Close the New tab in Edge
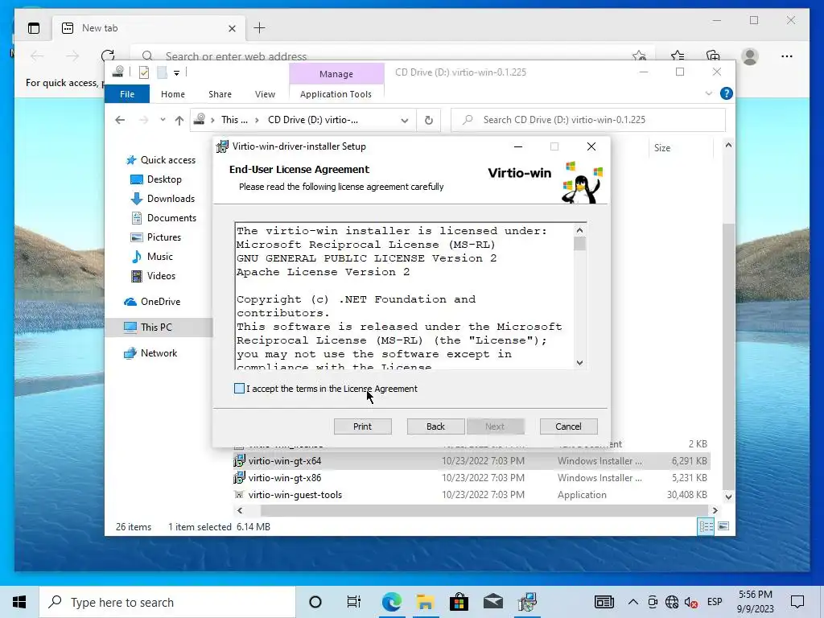 [x=232, y=28]
